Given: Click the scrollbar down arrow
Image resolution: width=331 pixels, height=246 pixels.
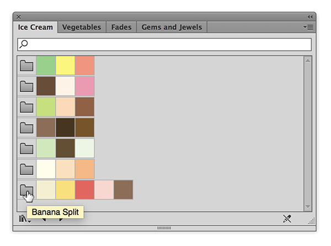Looking at the screenshot, I should [x=308, y=206].
